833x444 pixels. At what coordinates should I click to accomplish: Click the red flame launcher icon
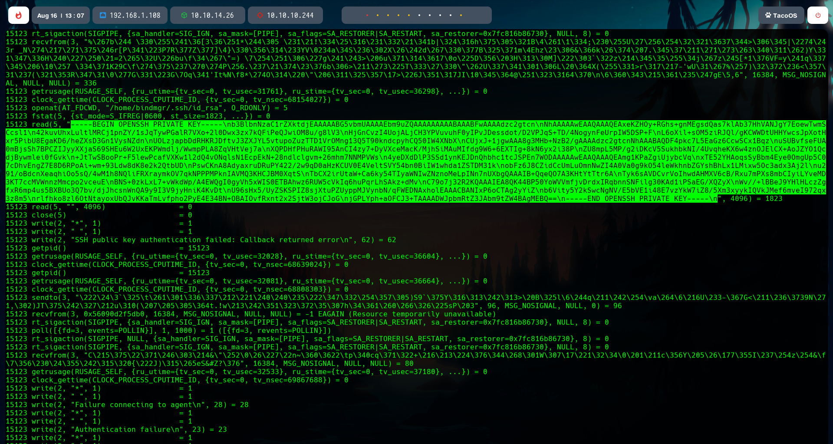(x=19, y=16)
